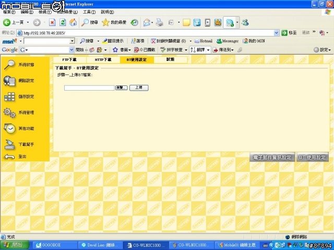This screenshot has height=250, width=334.
Task: Click the blue T icon in the toolbar
Action: point(197,22)
